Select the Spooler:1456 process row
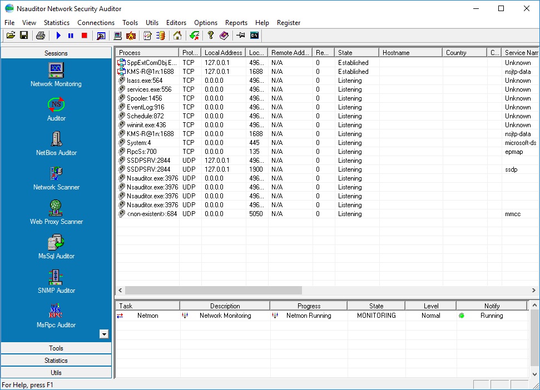Viewport: 540px width, 390px height. 327,98
